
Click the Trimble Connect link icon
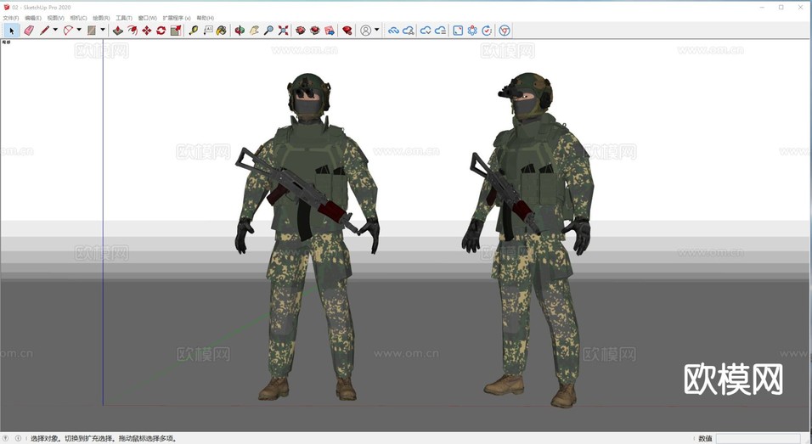(x=393, y=31)
